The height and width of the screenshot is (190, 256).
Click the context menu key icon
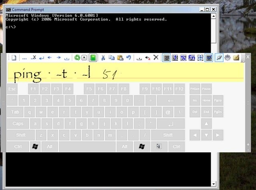pyautogui.click(x=159, y=147)
